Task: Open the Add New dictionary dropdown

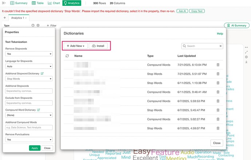Action: [76, 46]
